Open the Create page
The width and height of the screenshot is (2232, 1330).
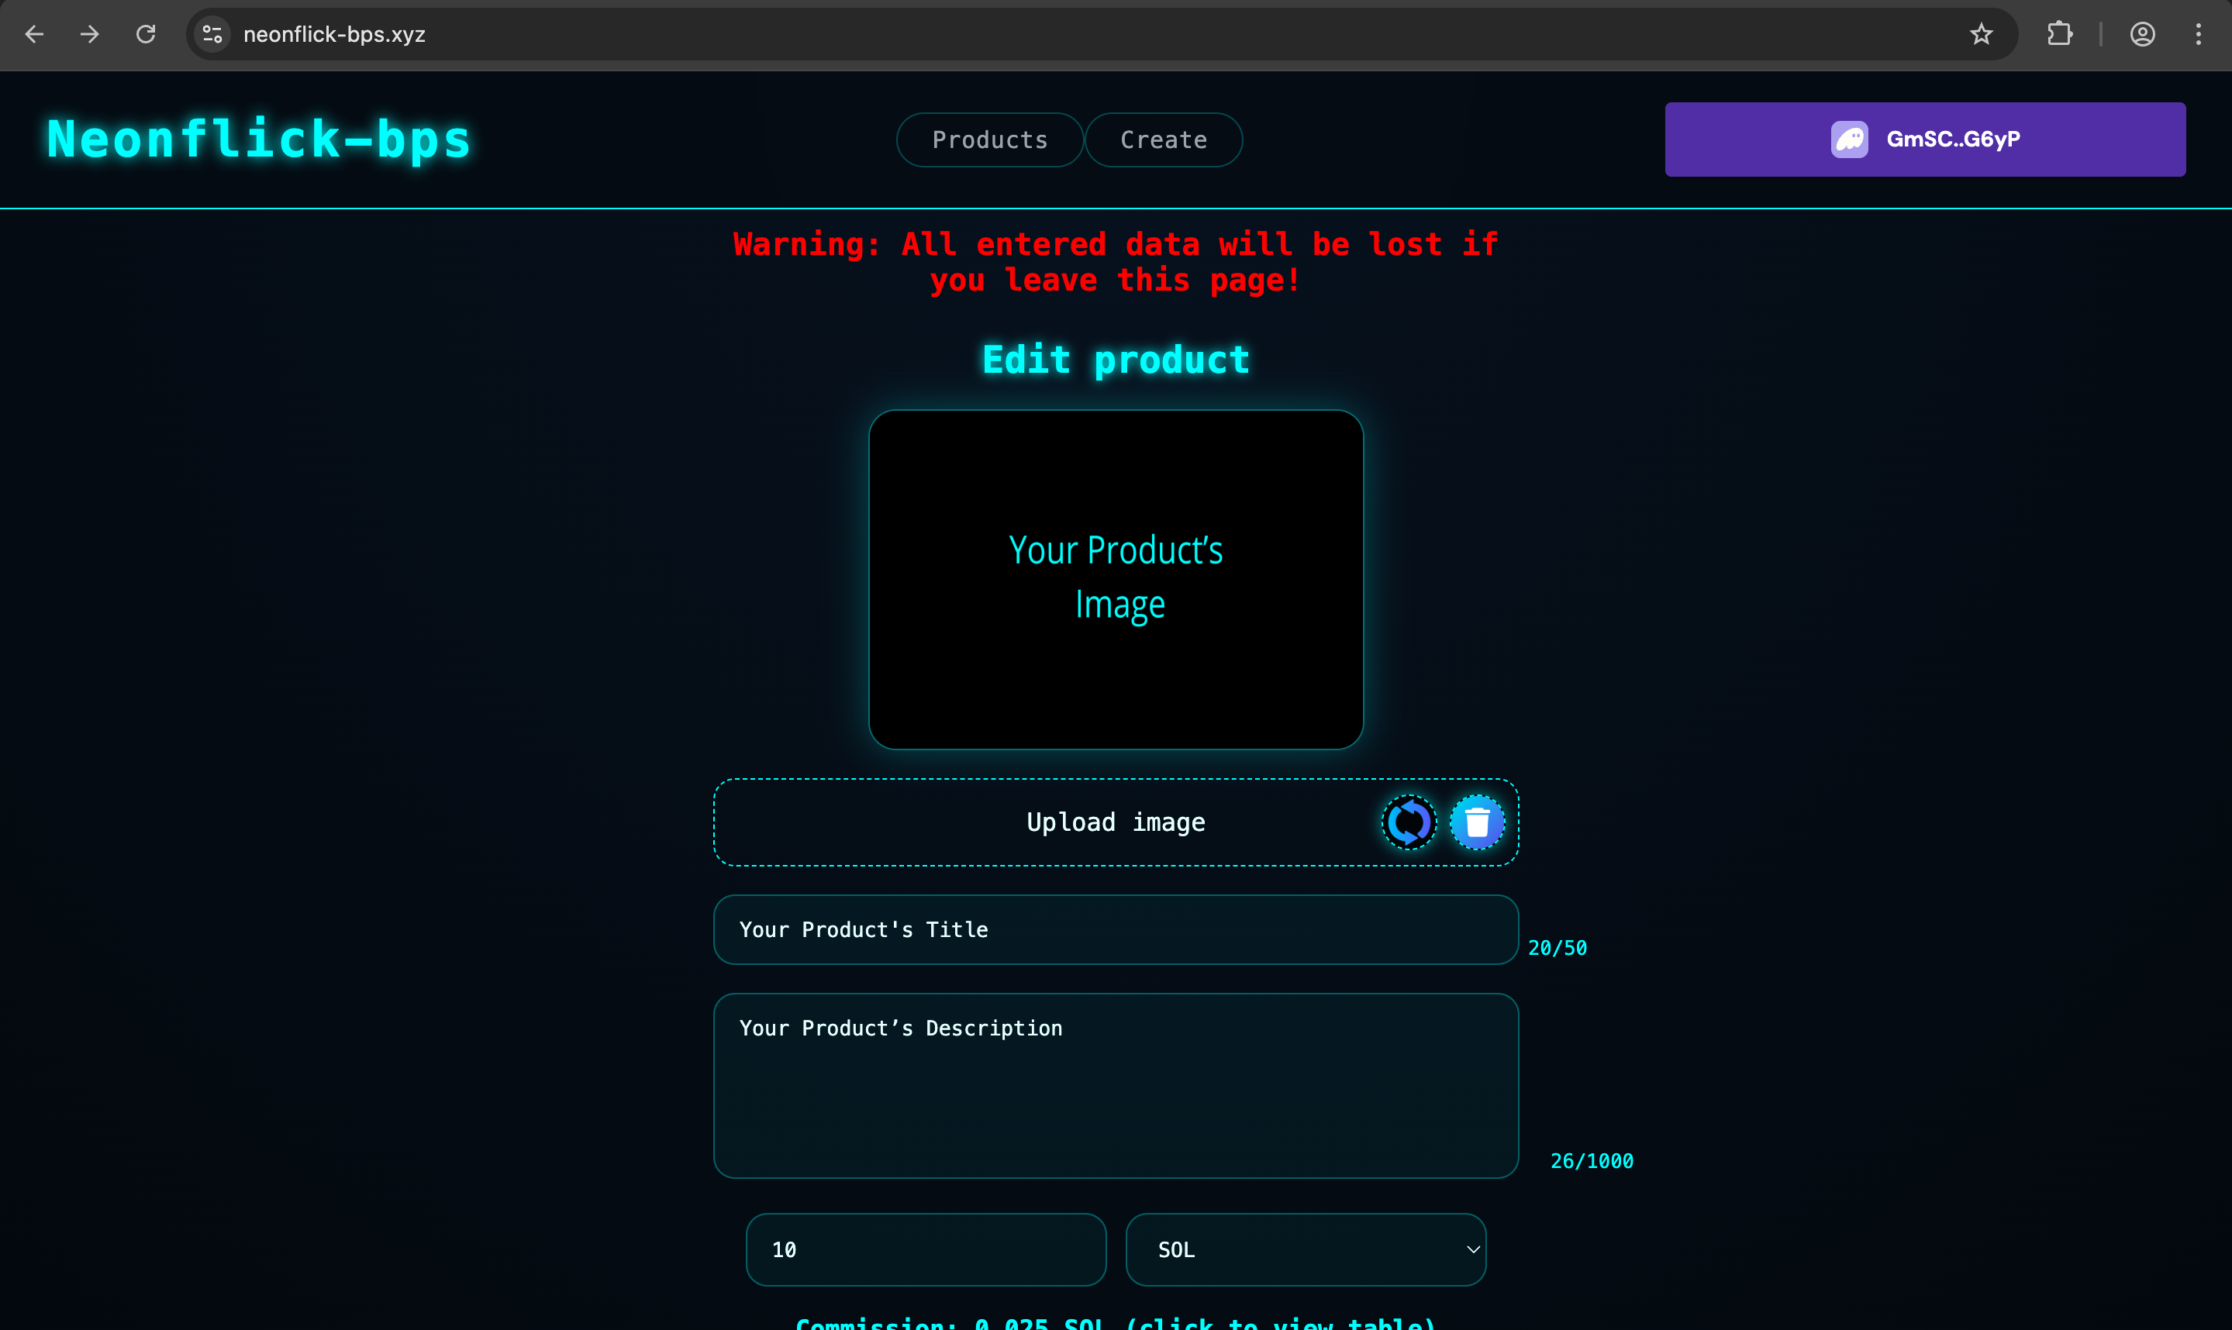click(1163, 139)
